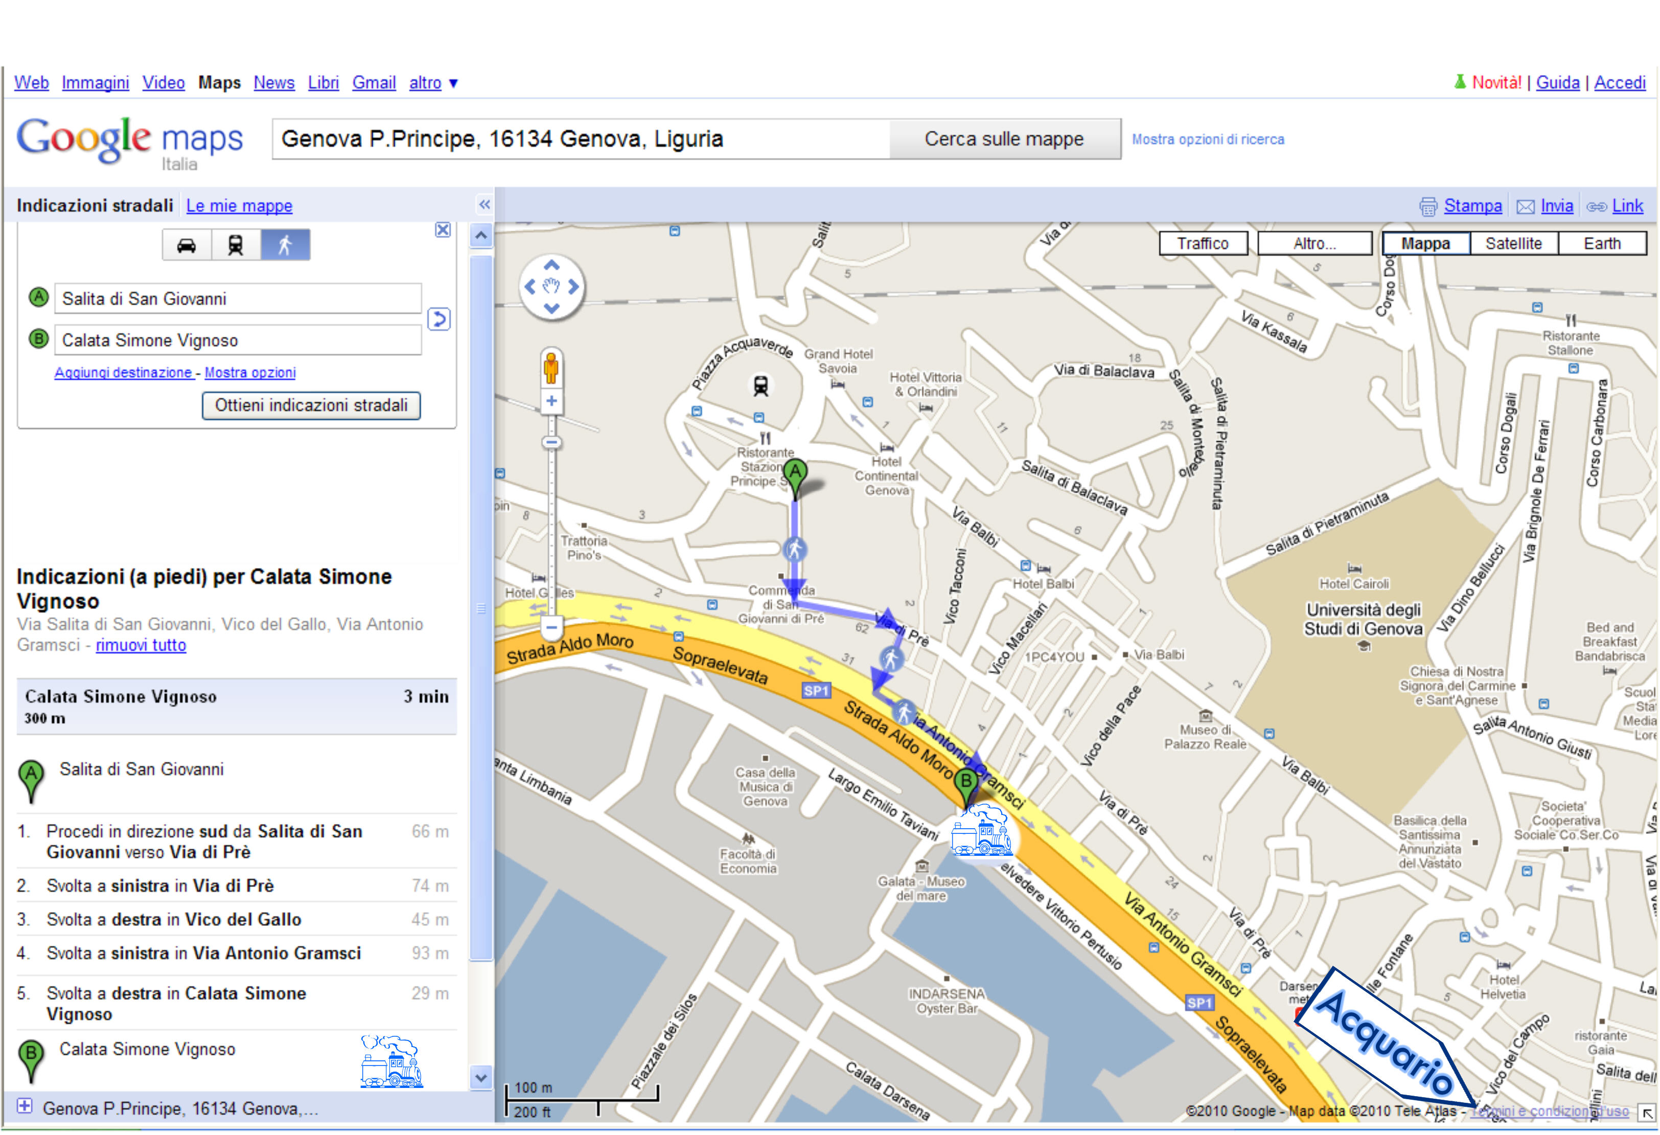This screenshot has width=1660, height=1135.
Task: Expand Genova P.Principe result with plus icon
Action: pos(25,1106)
